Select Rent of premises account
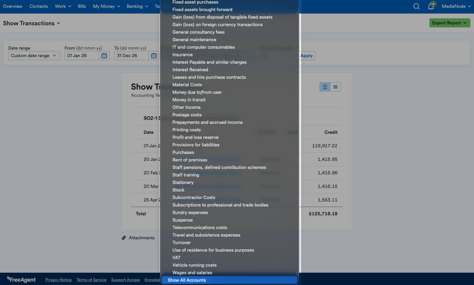The image size is (474, 285). pyautogui.click(x=229, y=160)
